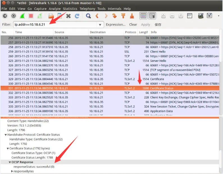Start a new live capture (green fin)
The width and height of the screenshot is (223, 174).
(22, 16)
